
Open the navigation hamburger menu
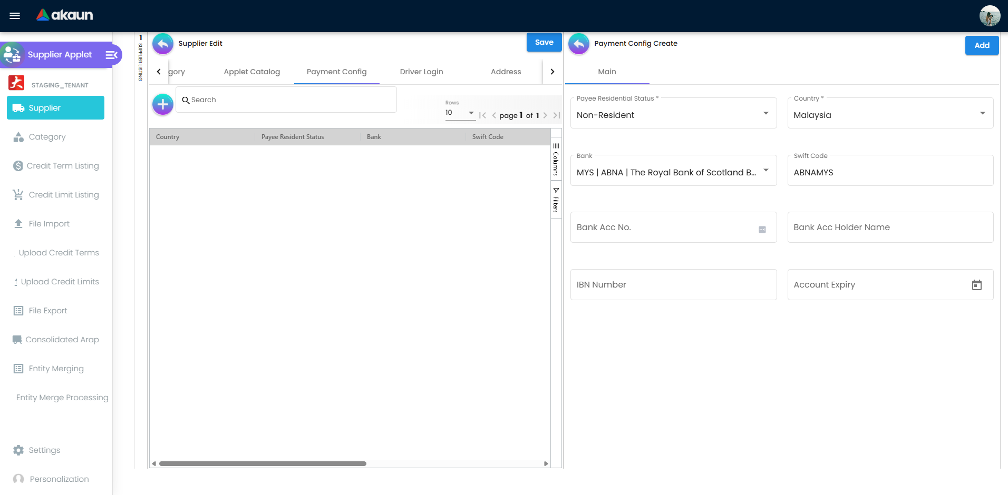pyautogui.click(x=15, y=16)
